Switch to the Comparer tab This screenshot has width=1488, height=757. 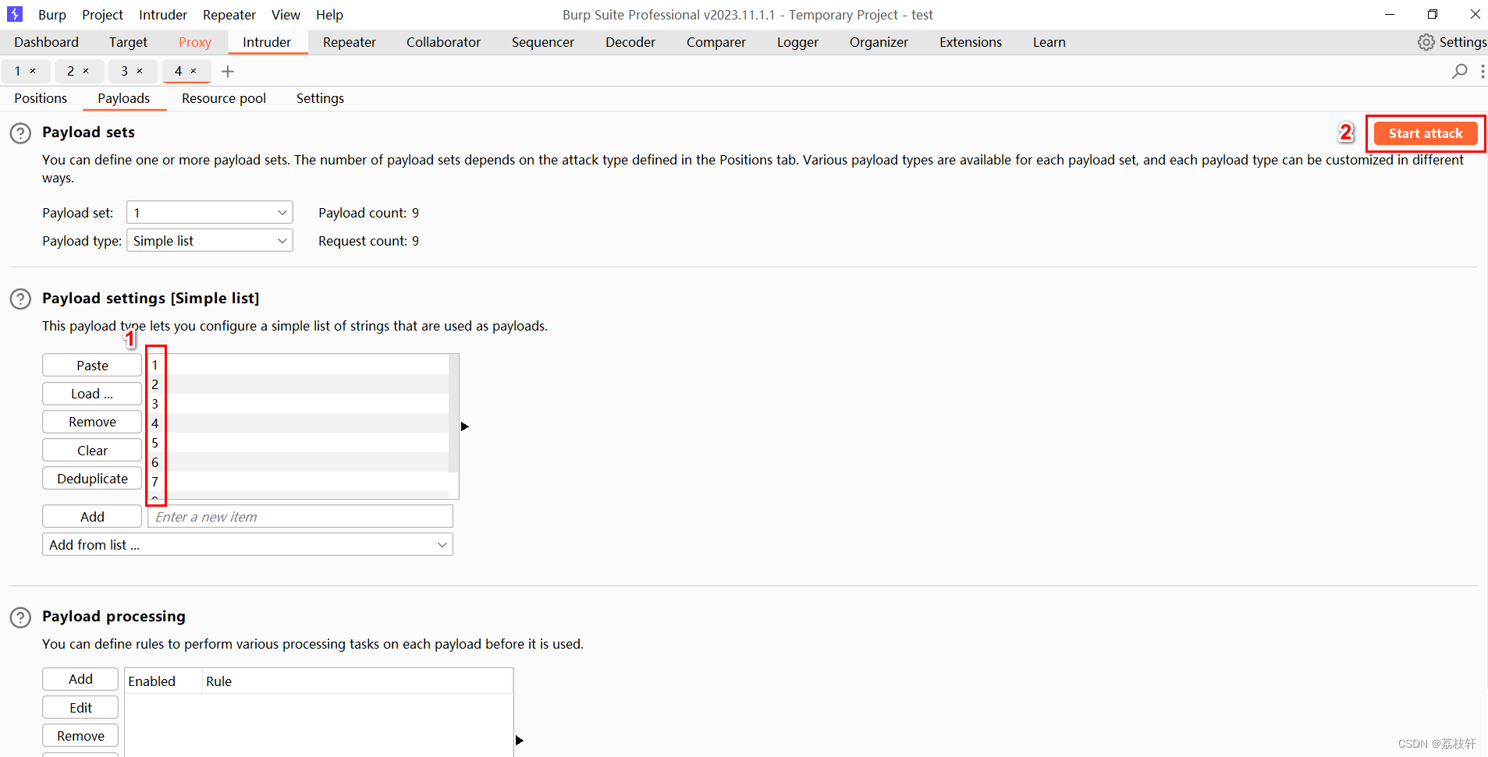(x=716, y=42)
